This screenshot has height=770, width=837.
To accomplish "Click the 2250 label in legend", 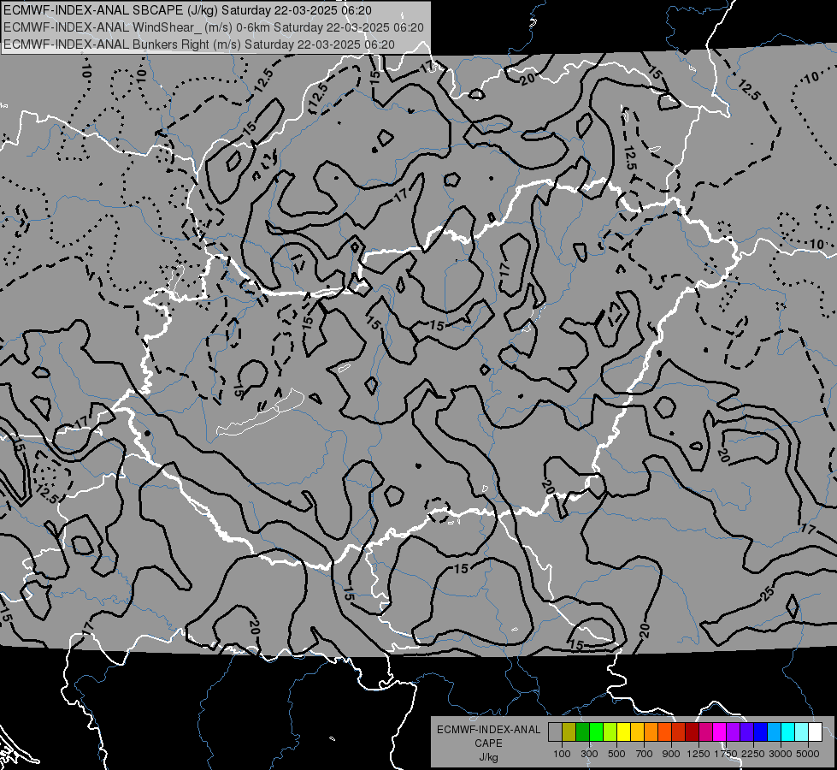I will [753, 754].
